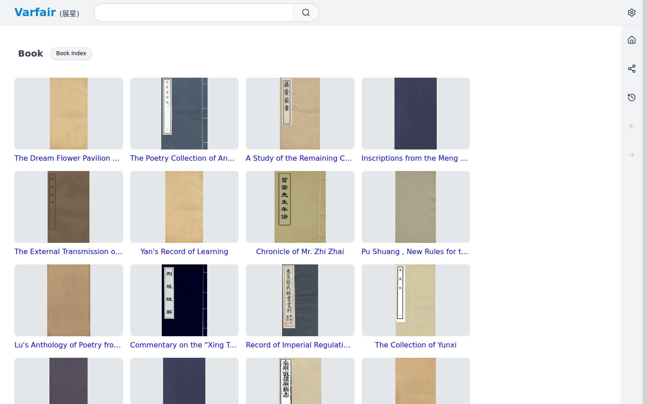The width and height of the screenshot is (647, 404).
Task: Focus the search input field
Action: coord(194,13)
